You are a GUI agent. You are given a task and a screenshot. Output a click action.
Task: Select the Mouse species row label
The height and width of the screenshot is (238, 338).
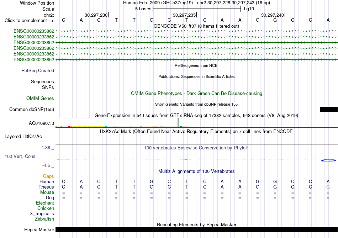tap(47, 192)
